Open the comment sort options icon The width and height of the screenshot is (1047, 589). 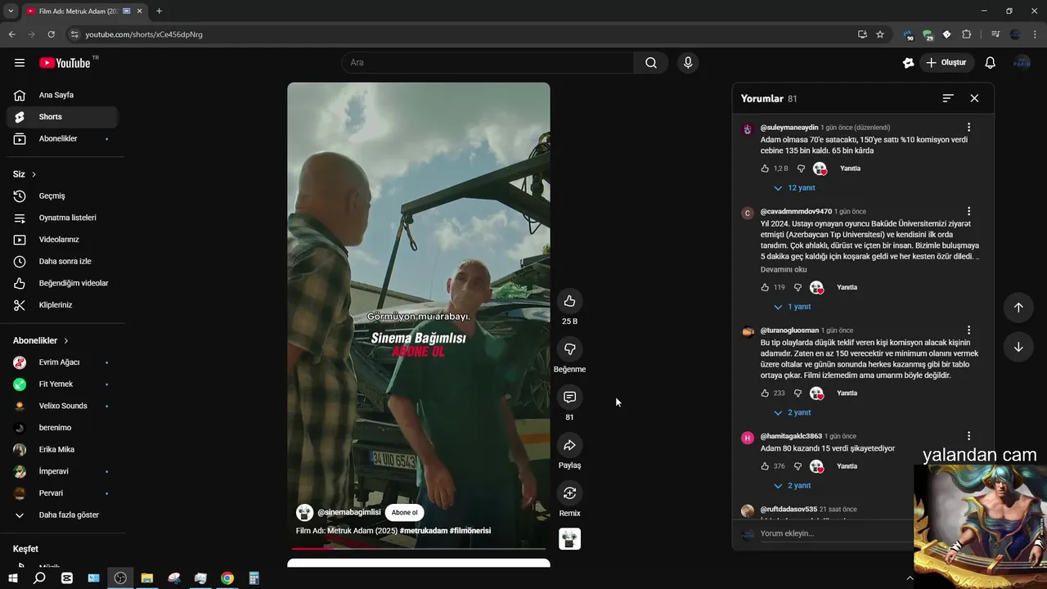click(x=948, y=98)
